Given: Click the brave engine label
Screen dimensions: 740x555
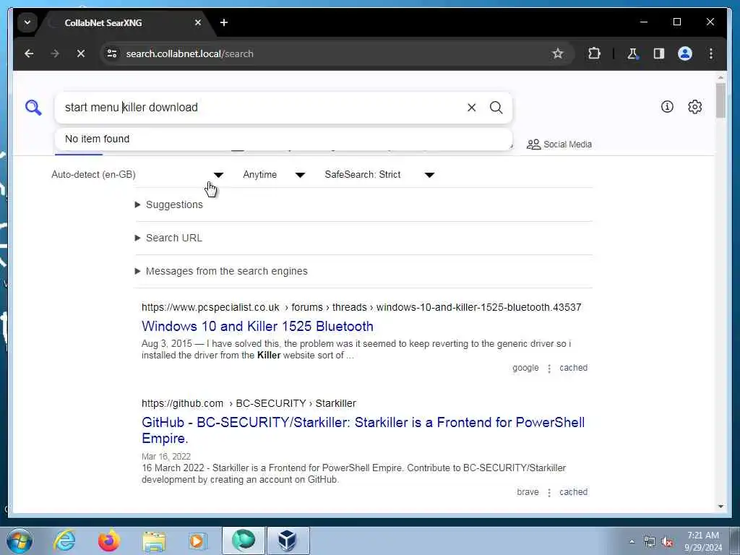Looking at the screenshot, I should [x=528, y=491].
